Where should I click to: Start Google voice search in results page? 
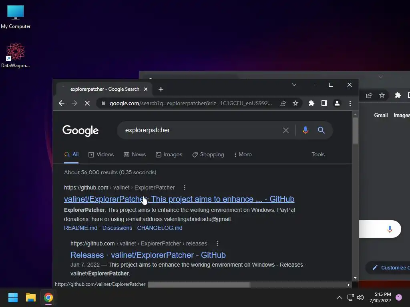(305, 130)
